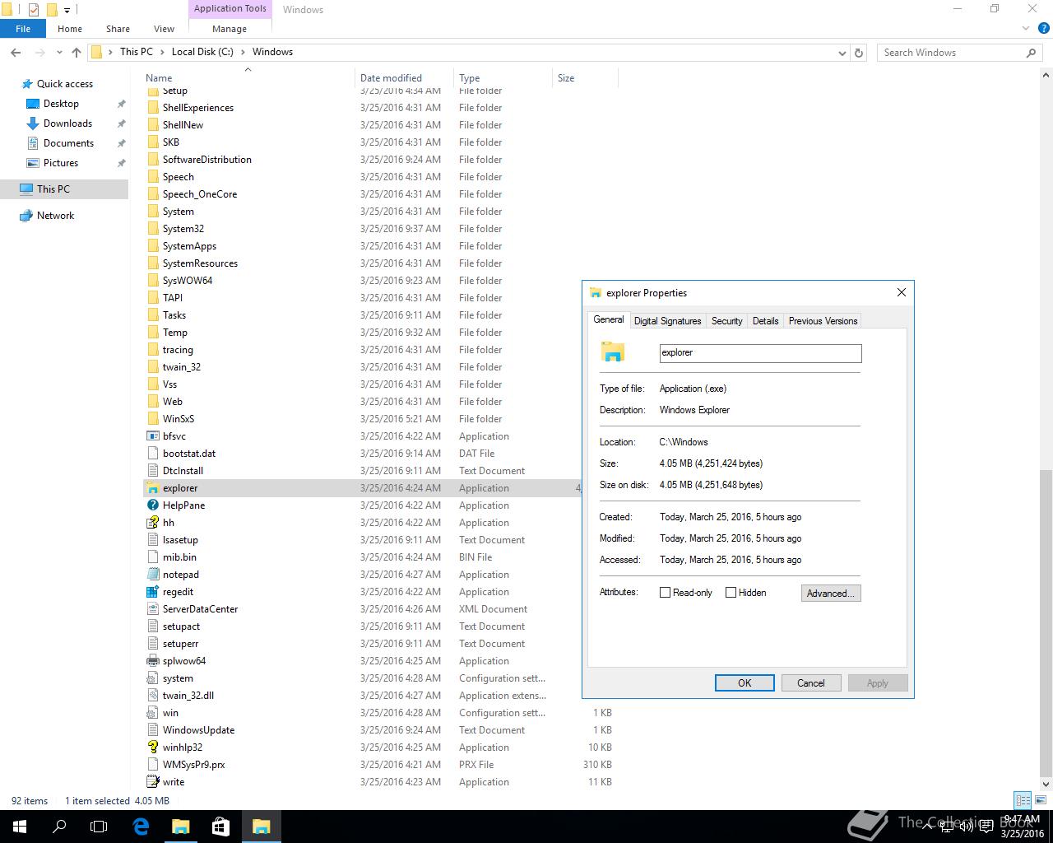1053x843 pixels.
Task: Open the Previous Versions tab
Action: pyautogui.click(x=823, y=321)
